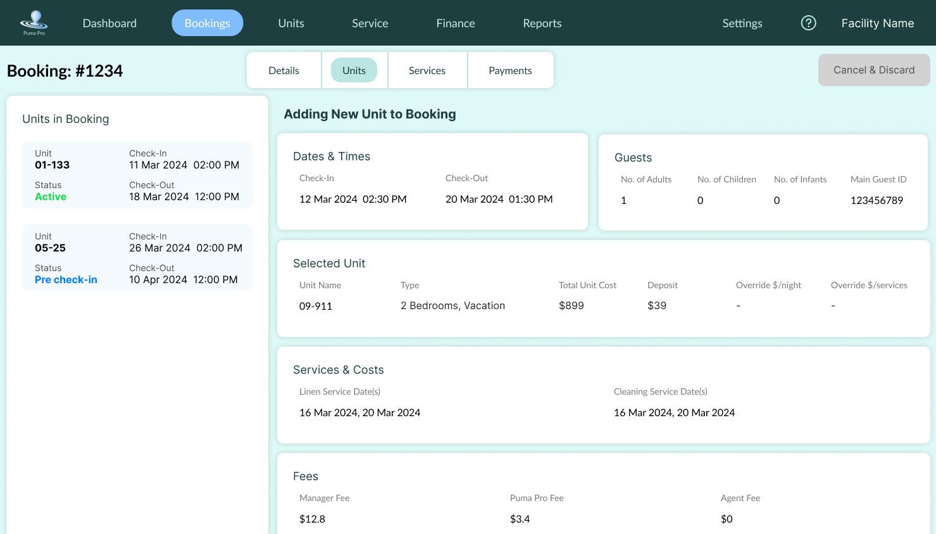This screenshot has width=936, height=534.
Task: Click the Cancel & Discard button
Action: (x=874, y=70)
